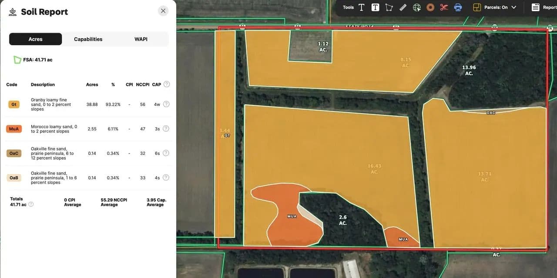
Task: Click the blue printer icon
Action: coord(458,7)
